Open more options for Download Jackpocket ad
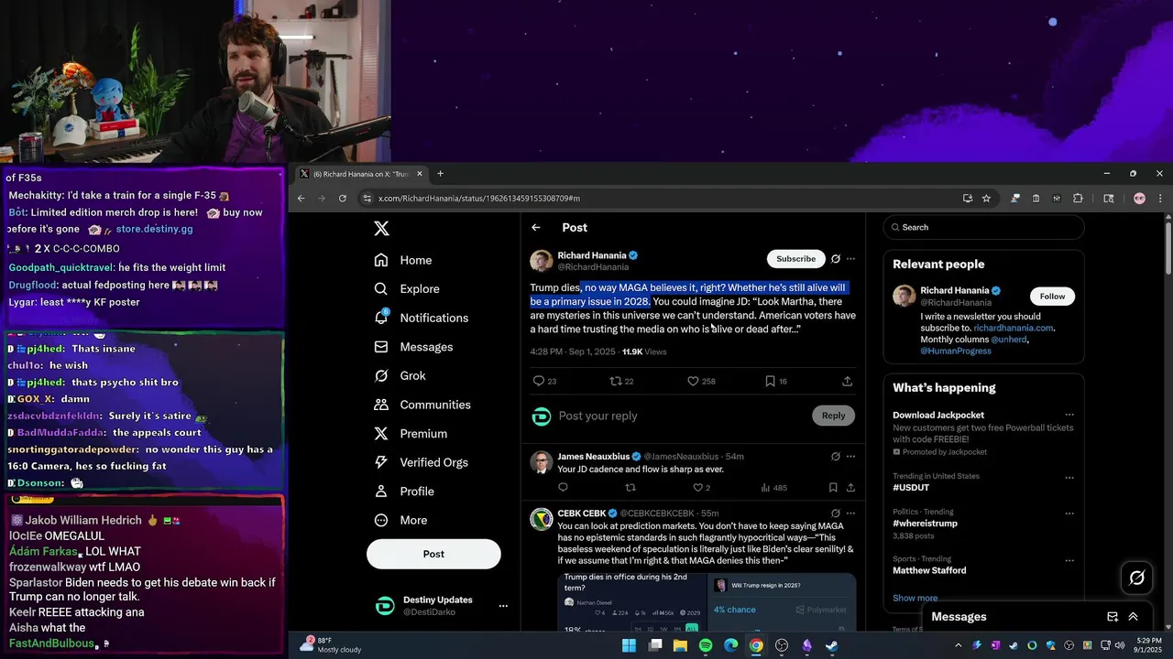The image size is (1173, 659). [1069, 415]
